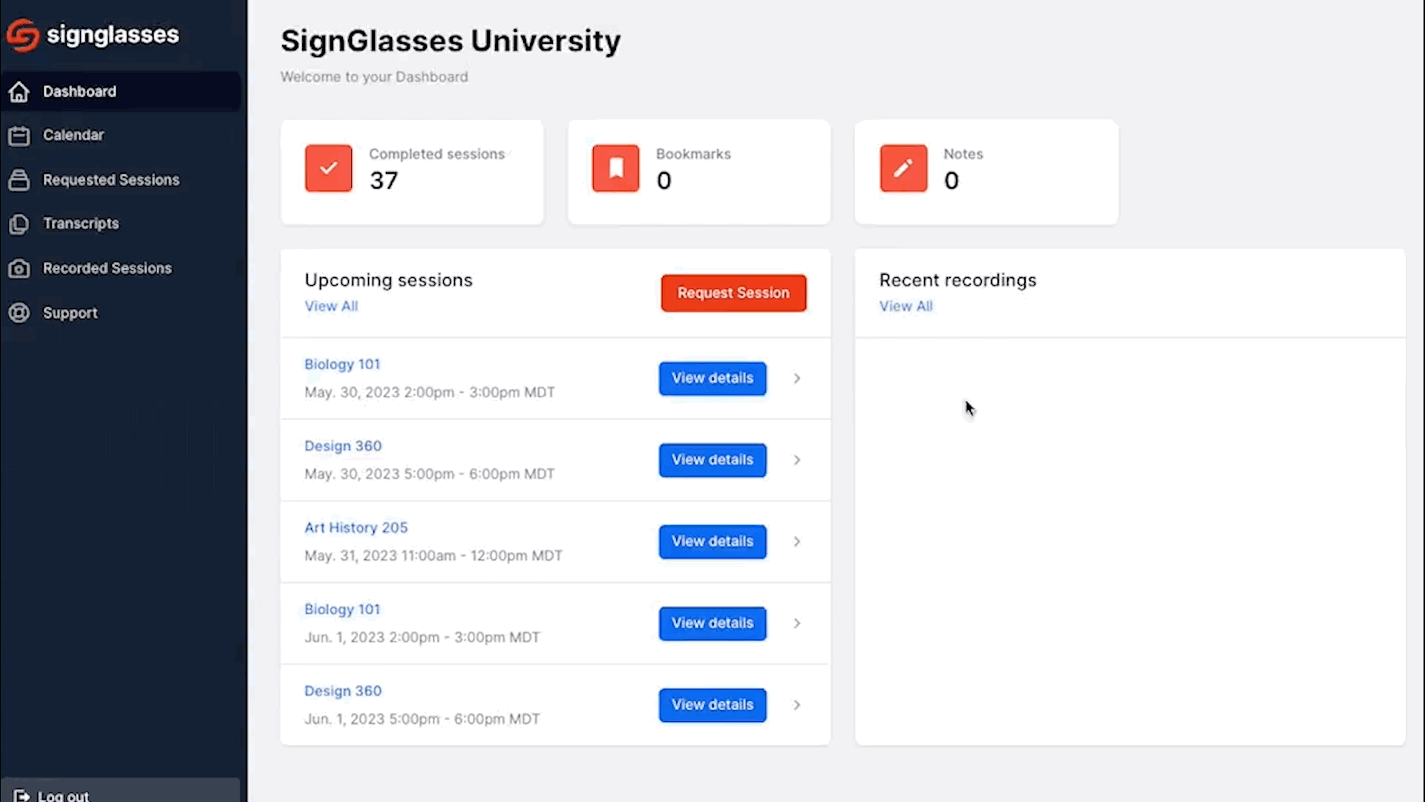1425x802 pixels.
Task: Click the Dashboard home icon
Action: tap(19, 92)
